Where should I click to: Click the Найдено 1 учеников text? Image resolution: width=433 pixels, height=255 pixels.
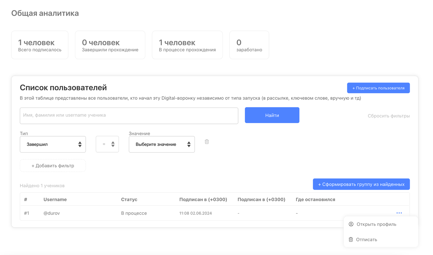(42, 186)
